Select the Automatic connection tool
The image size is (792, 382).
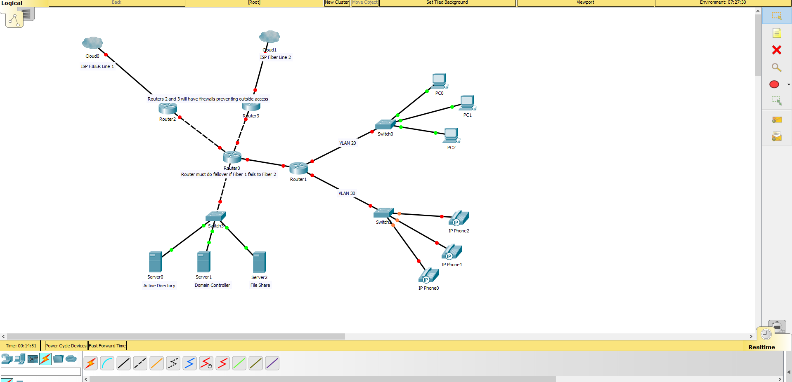[x=90, y=363]
